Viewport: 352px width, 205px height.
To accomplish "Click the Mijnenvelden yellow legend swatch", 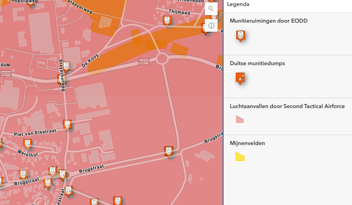I will [x=240, y=156].
